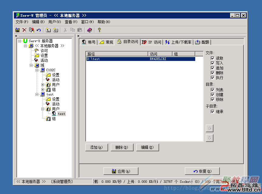
Task: Click the yellow question mark toolbar icon
Action: pyautogui.click(x=99, y=30)
